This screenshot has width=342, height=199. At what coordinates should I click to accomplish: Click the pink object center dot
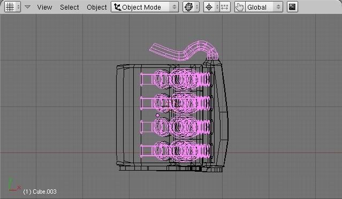[x=157, y=115]
